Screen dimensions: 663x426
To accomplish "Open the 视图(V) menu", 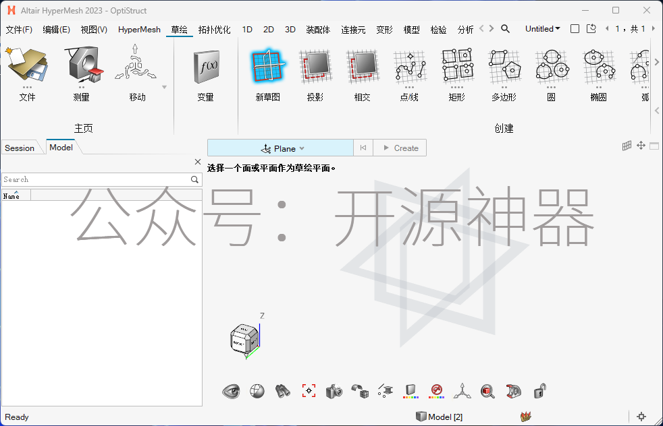I will pyautogui.click(x=94, y=30).
